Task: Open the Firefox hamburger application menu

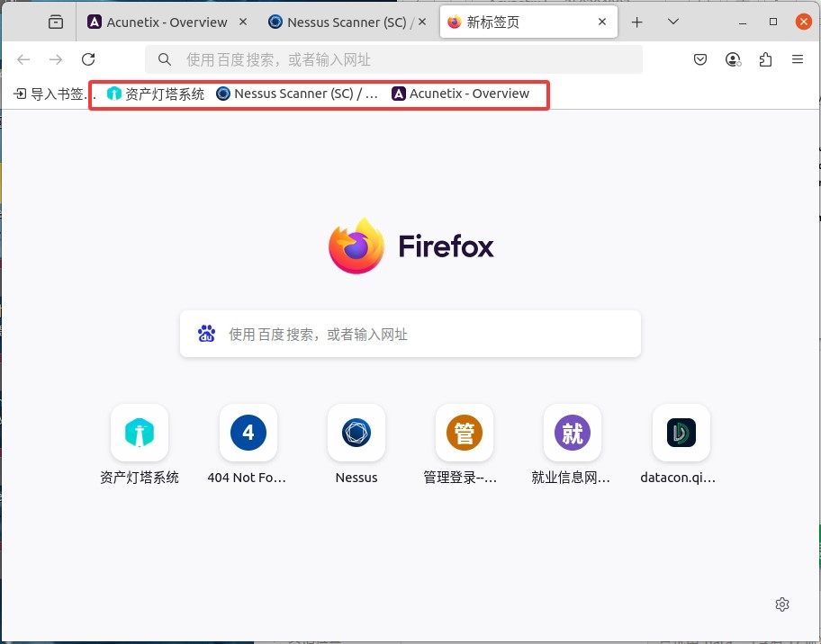Action: point(798,59)
